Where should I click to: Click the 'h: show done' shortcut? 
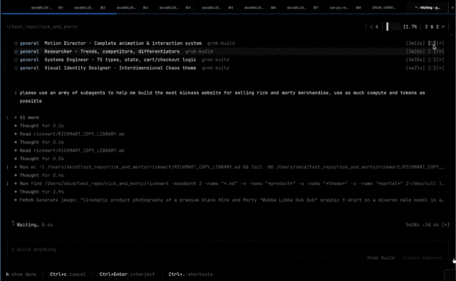(x=21, y=275)
